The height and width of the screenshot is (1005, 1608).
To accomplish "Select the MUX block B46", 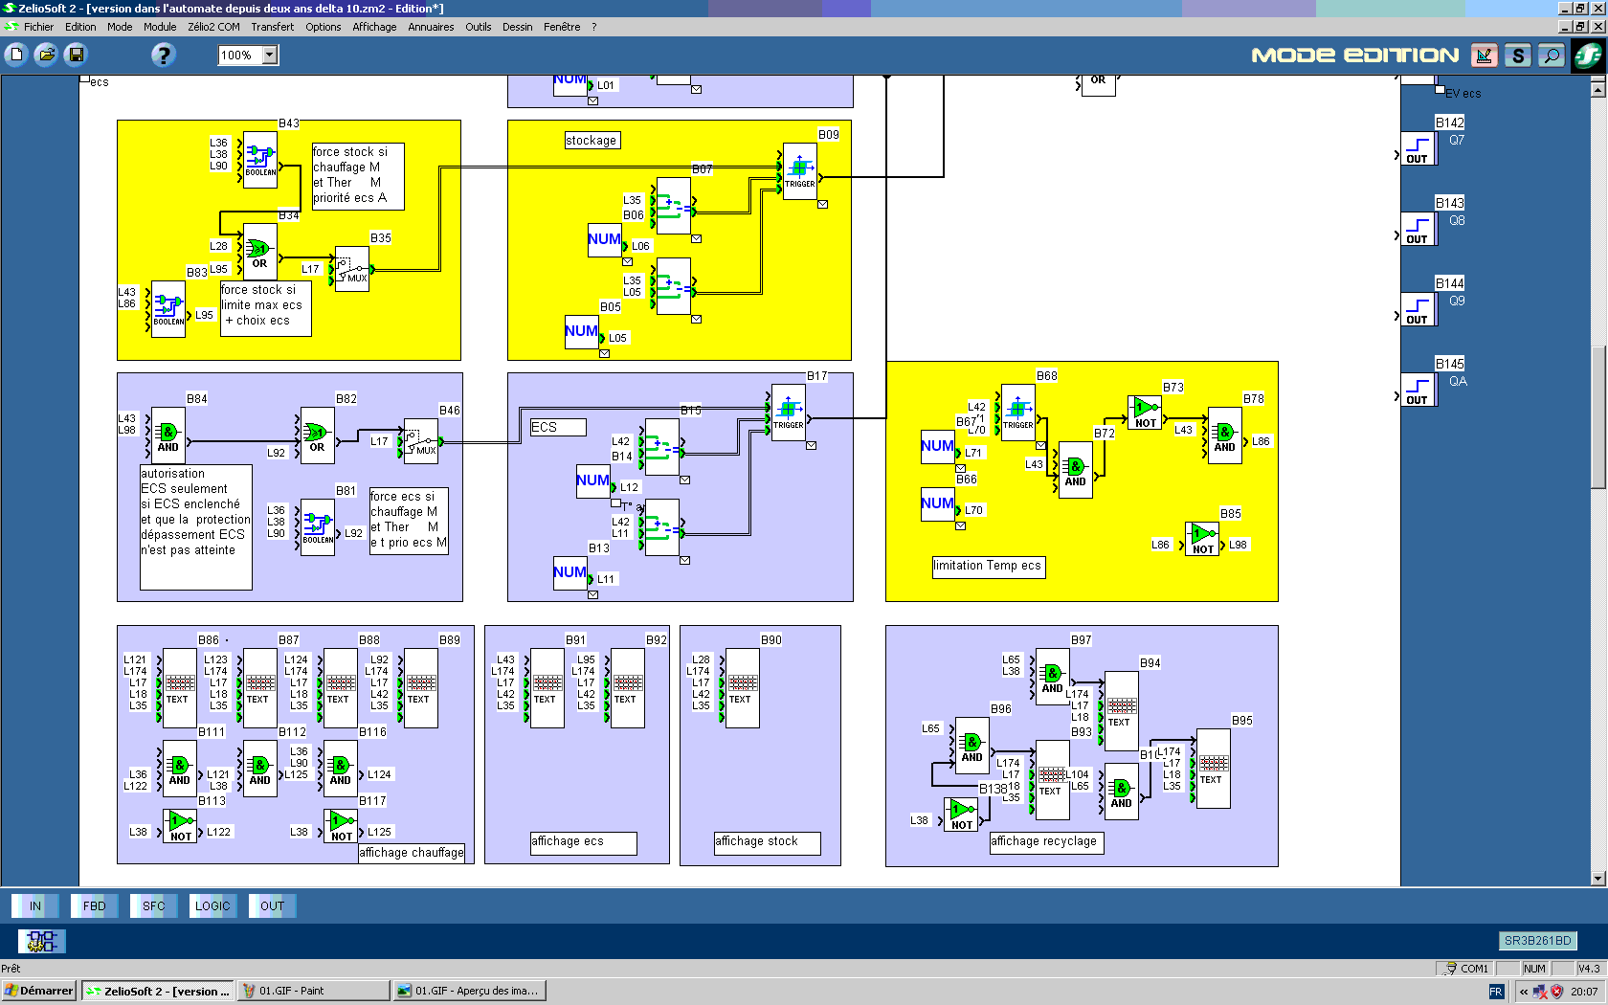I will [421, 441].
